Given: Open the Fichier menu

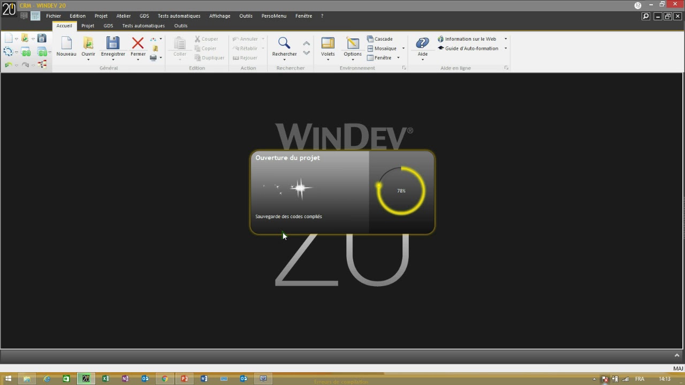Looking at the screenshot, I should coord(54,16).
